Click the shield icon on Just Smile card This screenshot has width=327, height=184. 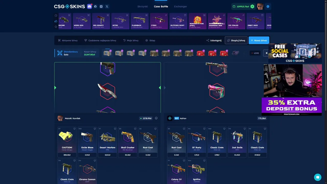[245, 129]
